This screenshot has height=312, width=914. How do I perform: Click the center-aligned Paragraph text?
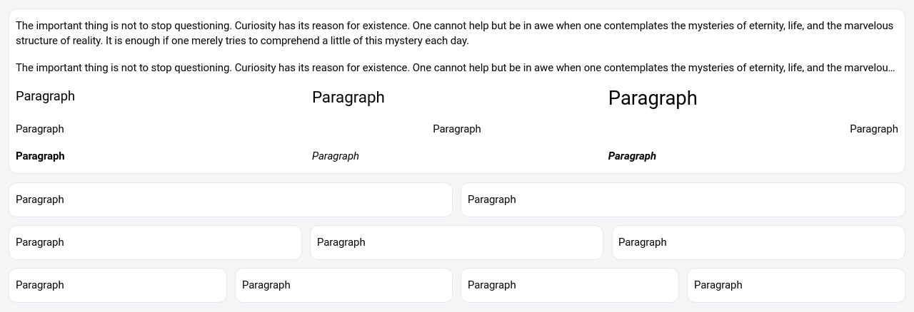pos(457,129)
